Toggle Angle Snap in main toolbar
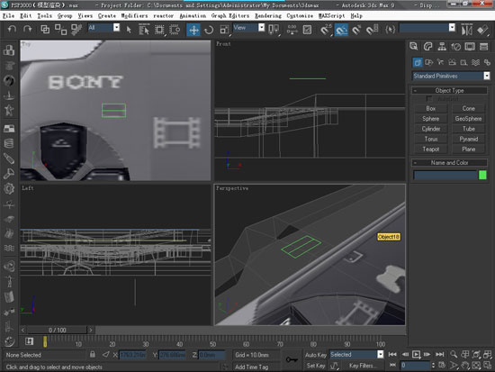This screenshot has height=372, width=495. pos(341,30)
